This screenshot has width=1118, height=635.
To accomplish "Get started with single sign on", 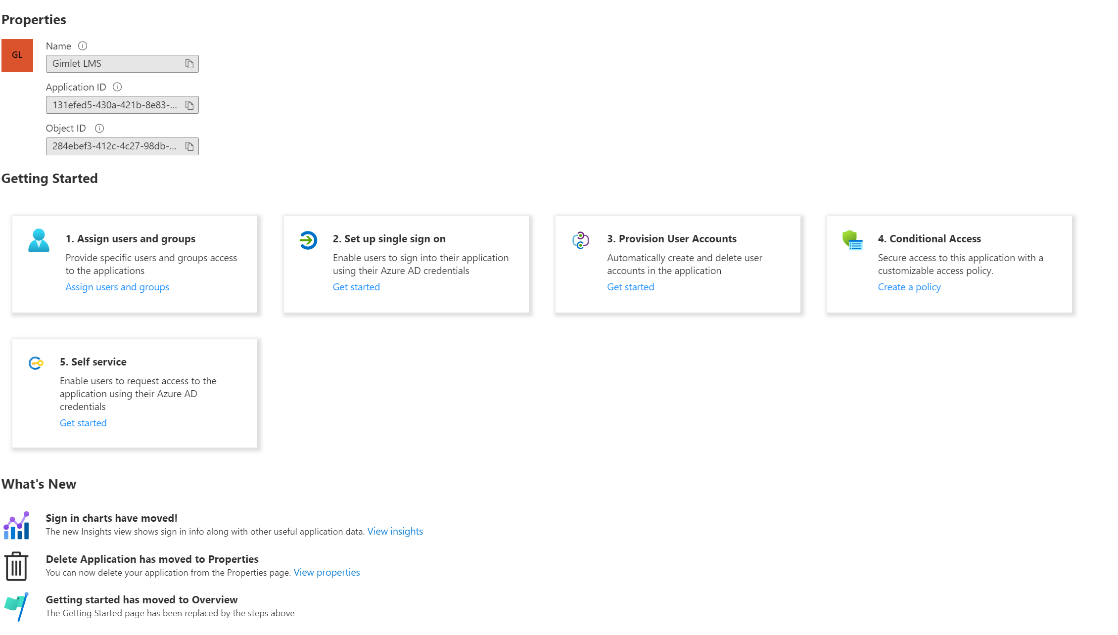I will point(356,287).
